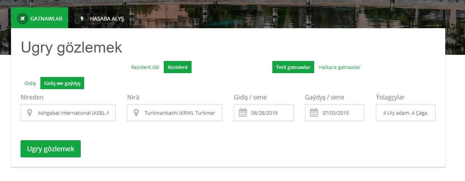Click the Nireden field label
Screen dimensions: 465x181
click(x=32, y=97)
